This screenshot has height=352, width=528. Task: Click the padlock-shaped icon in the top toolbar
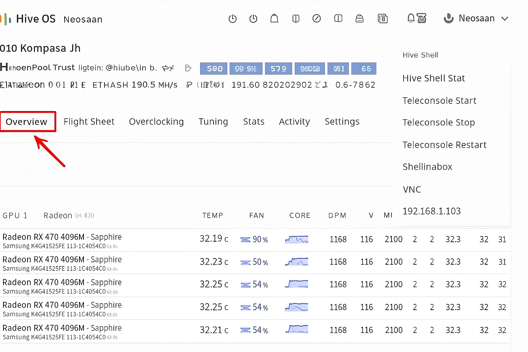pos(360,19)
